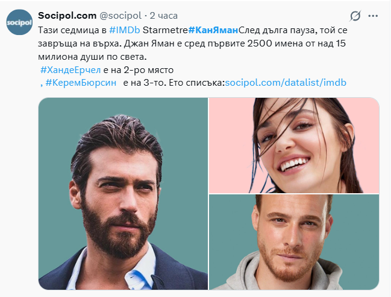
Task: Open the man in gray hoodie photo
Action: point(294,242)
